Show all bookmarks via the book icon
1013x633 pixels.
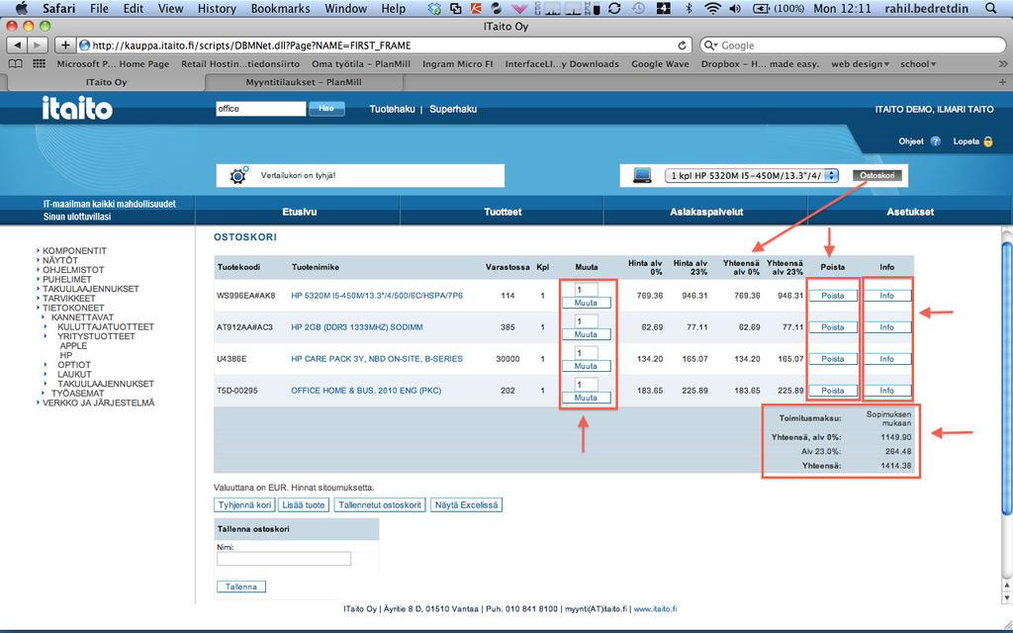coord(15,64)
